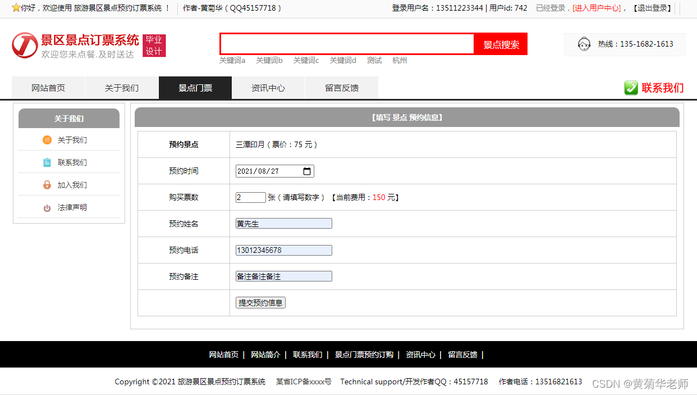Image resolution: width=697 pixels, height=395 pixels.
Task: Click the 预约姓名 name field
Action: coord(284,224)
